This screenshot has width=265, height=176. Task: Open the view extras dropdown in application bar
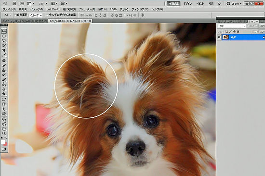[x=30, y=3]
